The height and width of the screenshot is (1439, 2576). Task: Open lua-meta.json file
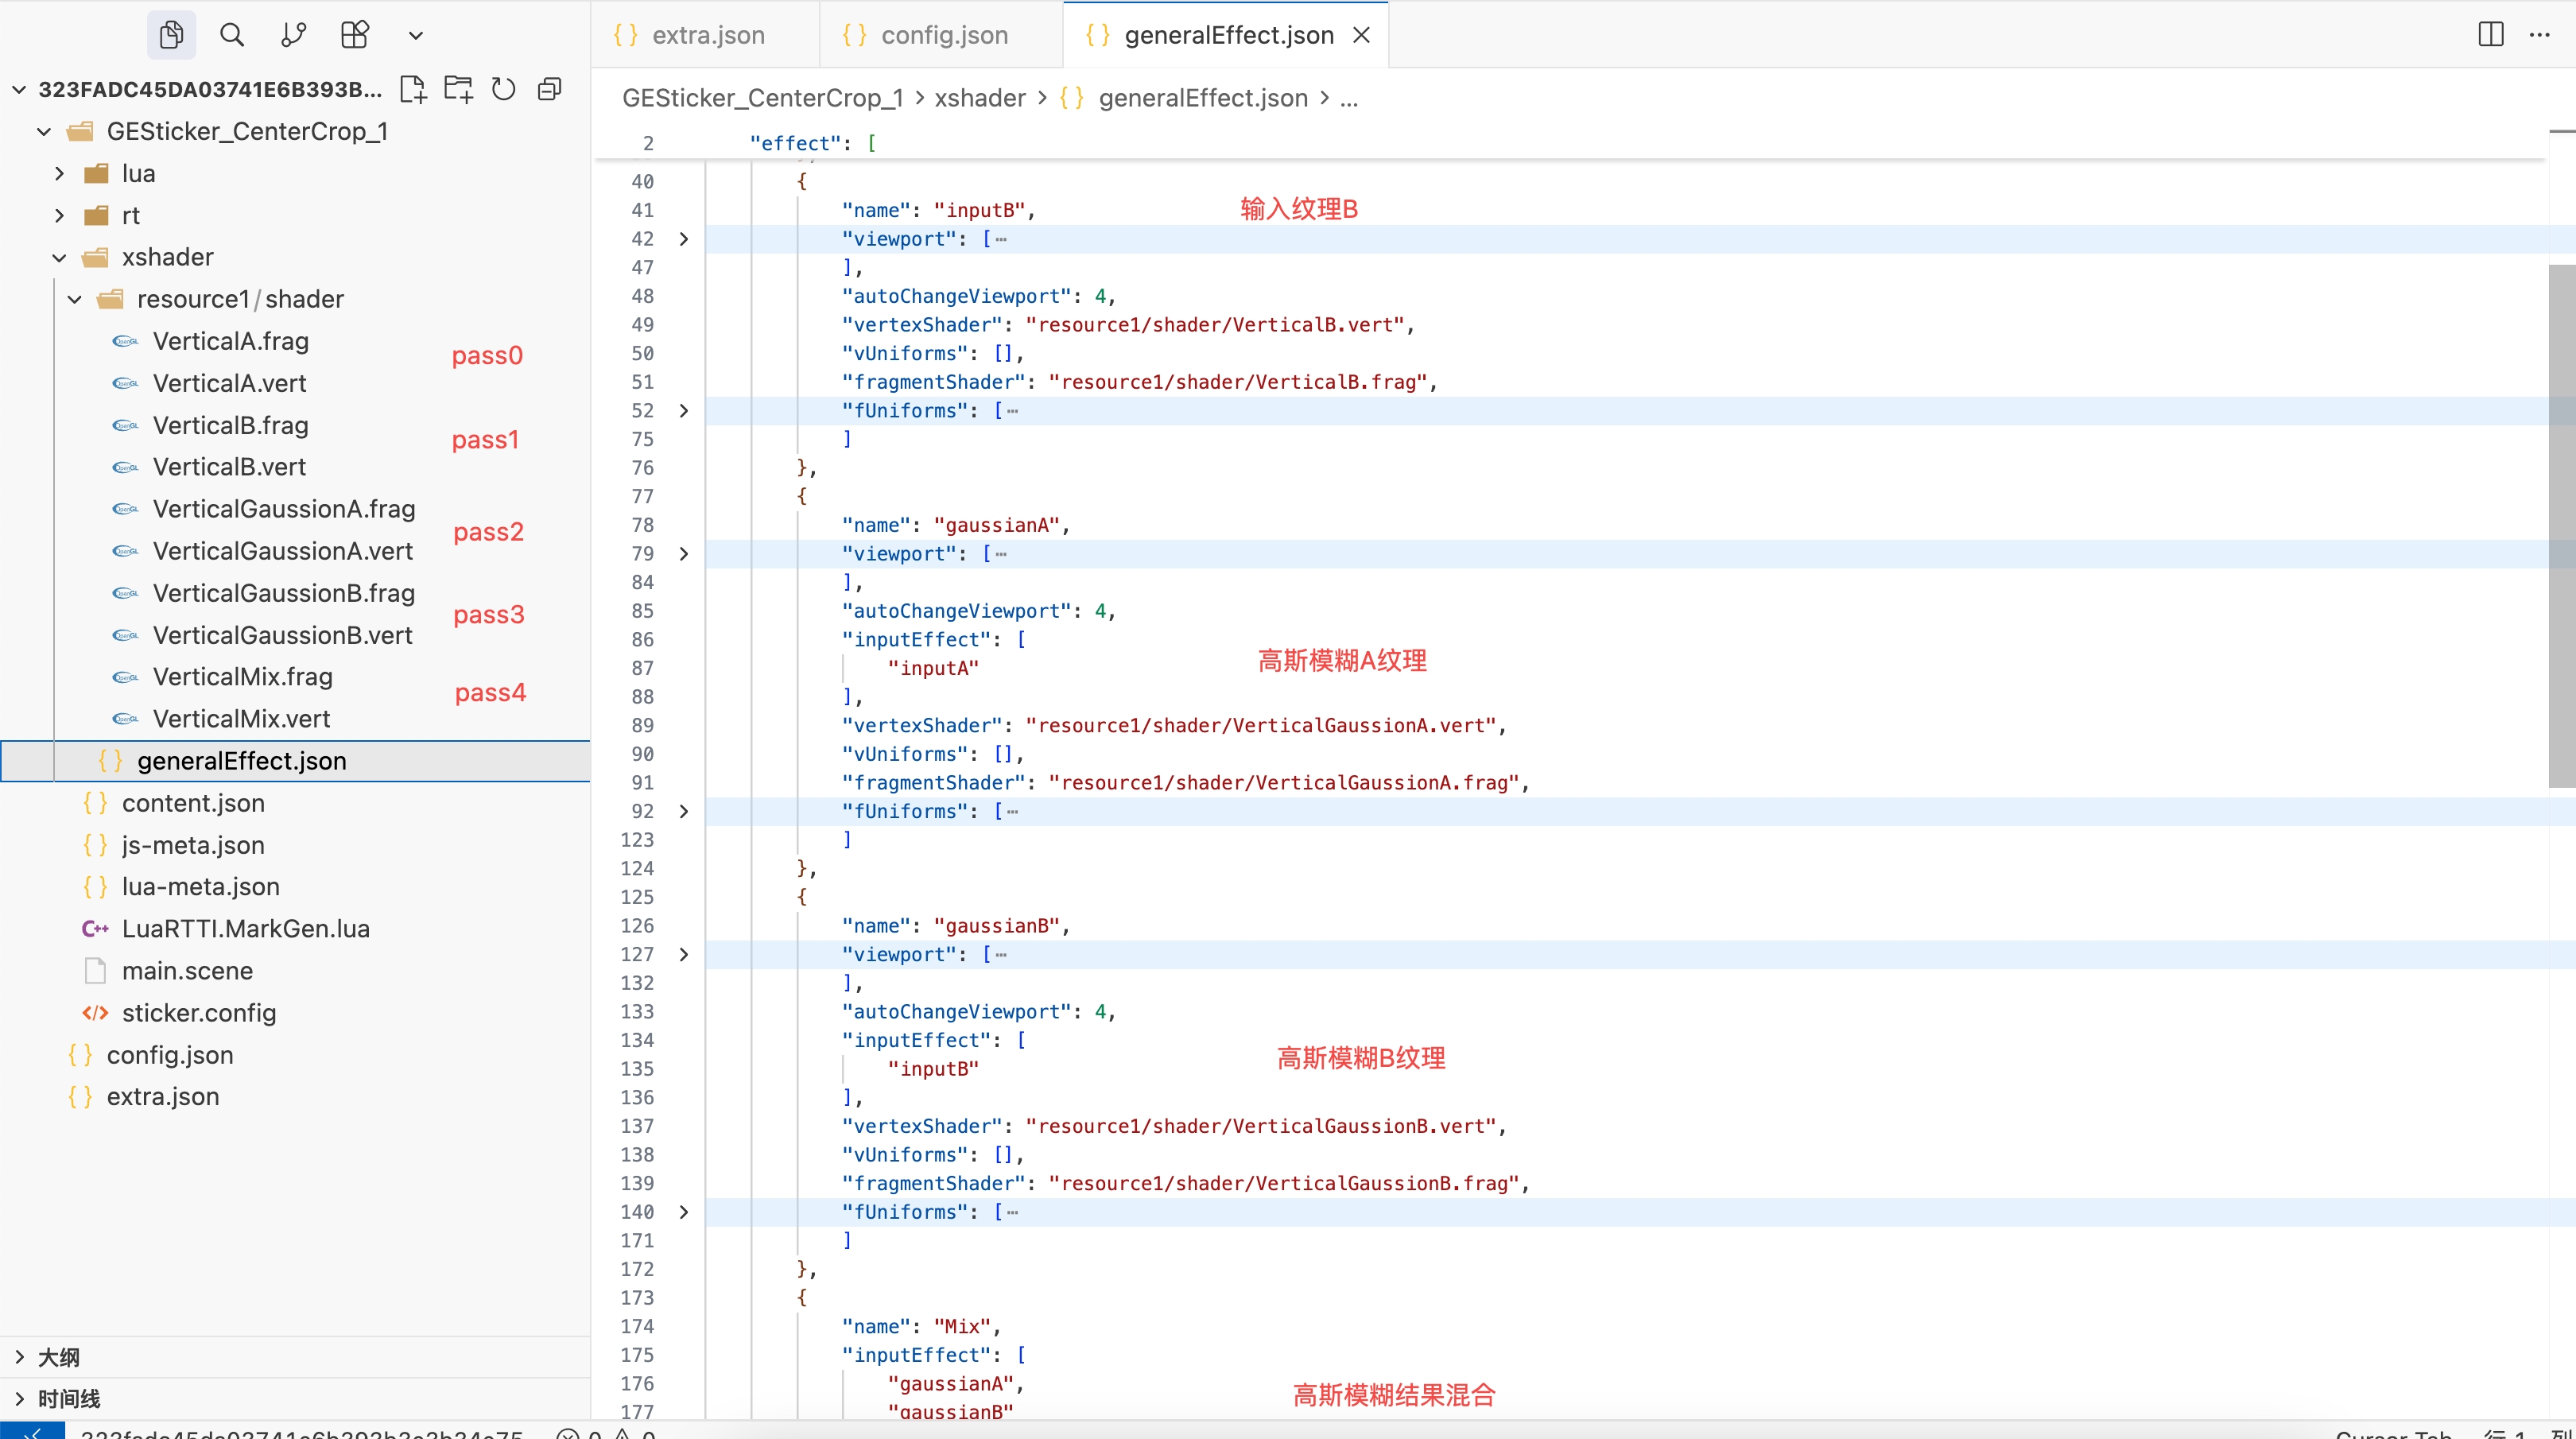click(201, 887)
